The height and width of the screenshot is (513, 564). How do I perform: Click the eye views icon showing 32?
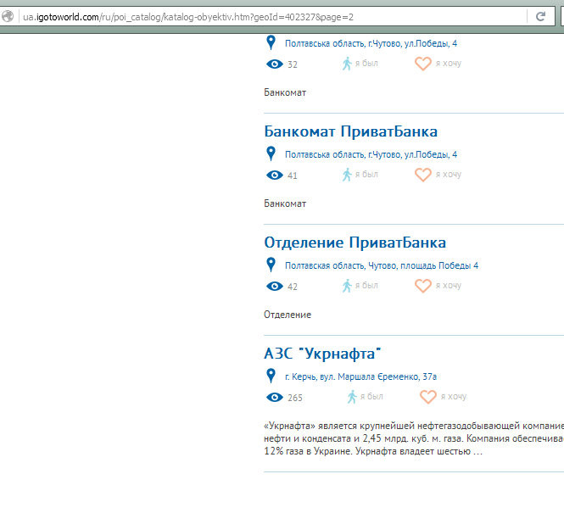point(275,64)
